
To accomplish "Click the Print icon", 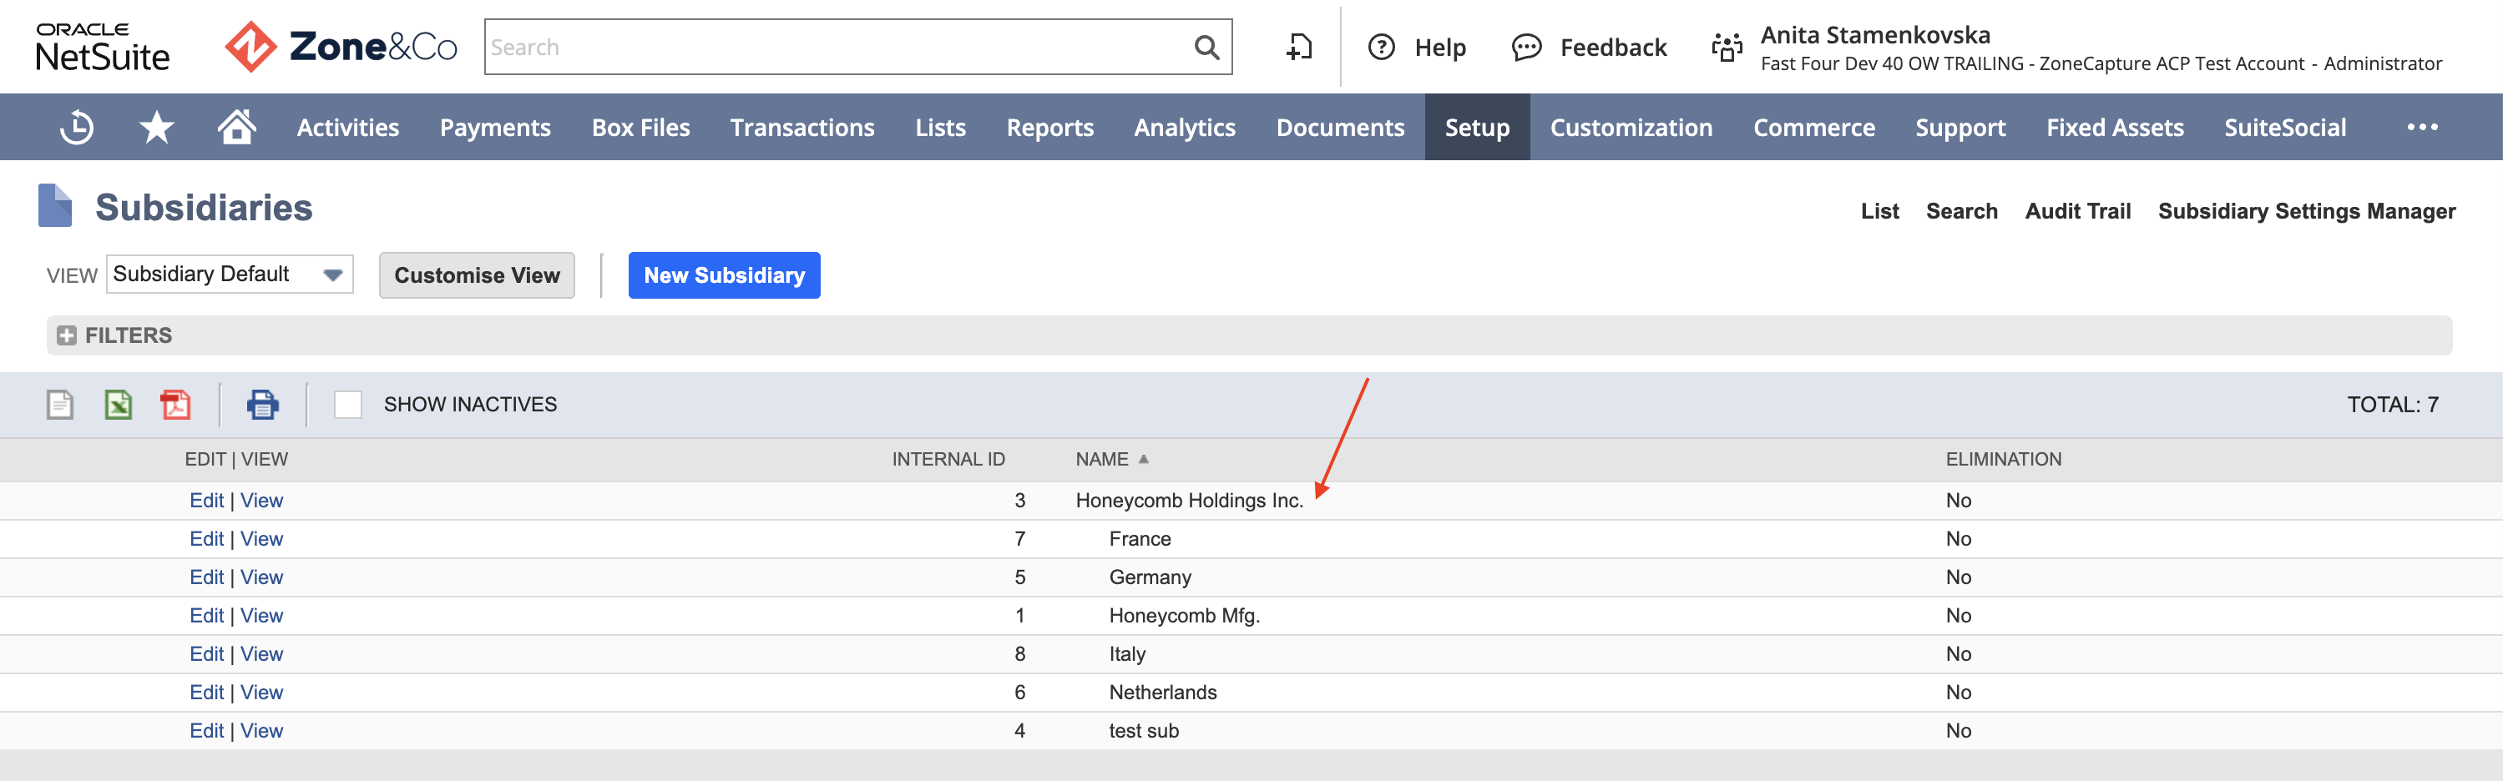I will 262,404.
